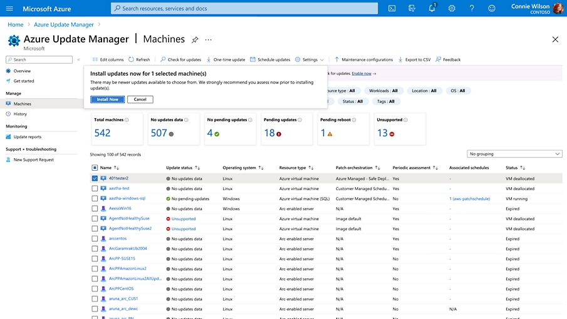Show info for Total machines tile
Viewport: 567px width, 319px height.
(127, 120)
